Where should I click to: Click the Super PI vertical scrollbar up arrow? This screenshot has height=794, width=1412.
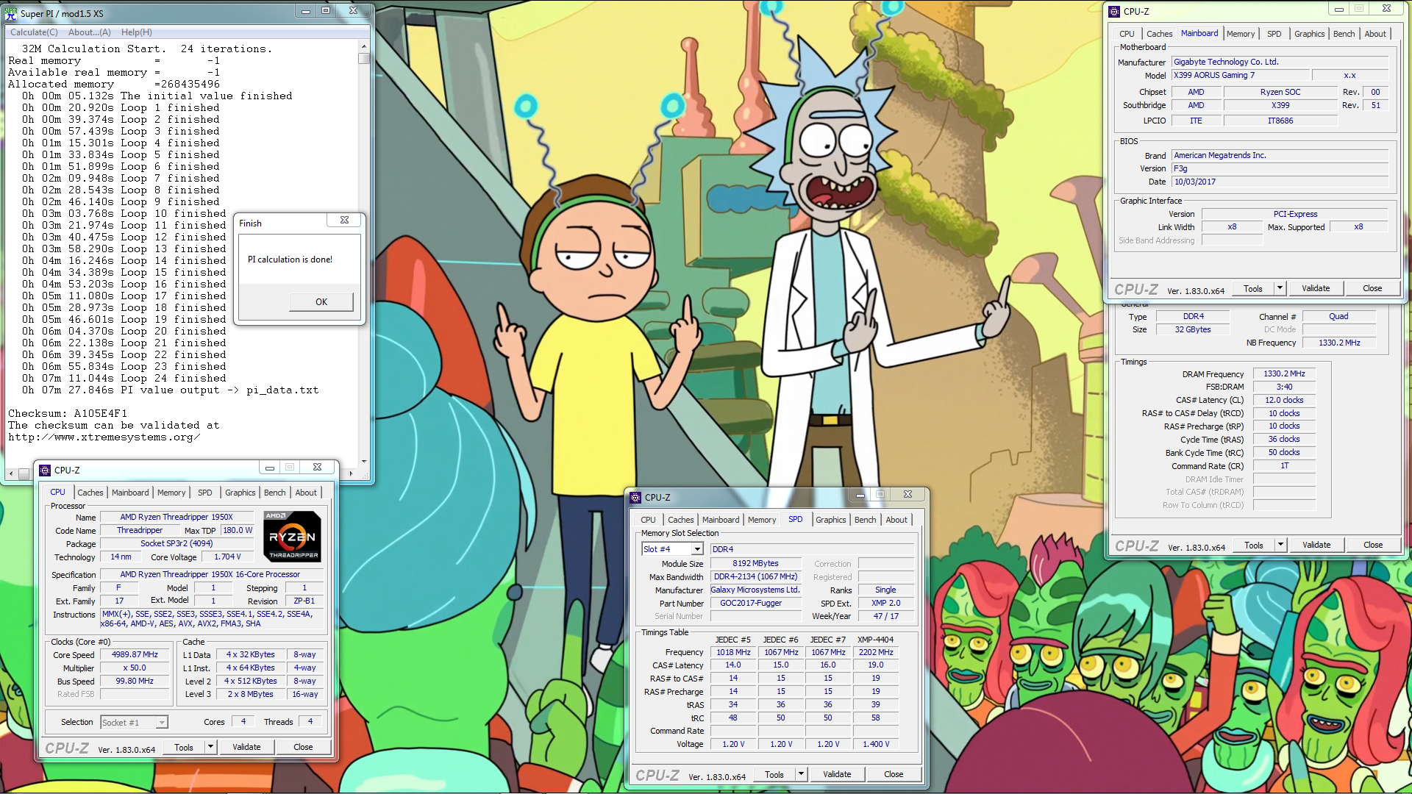(x=364, y=46)
